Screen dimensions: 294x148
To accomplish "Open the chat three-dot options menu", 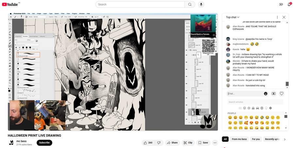I will pos(277,17).
